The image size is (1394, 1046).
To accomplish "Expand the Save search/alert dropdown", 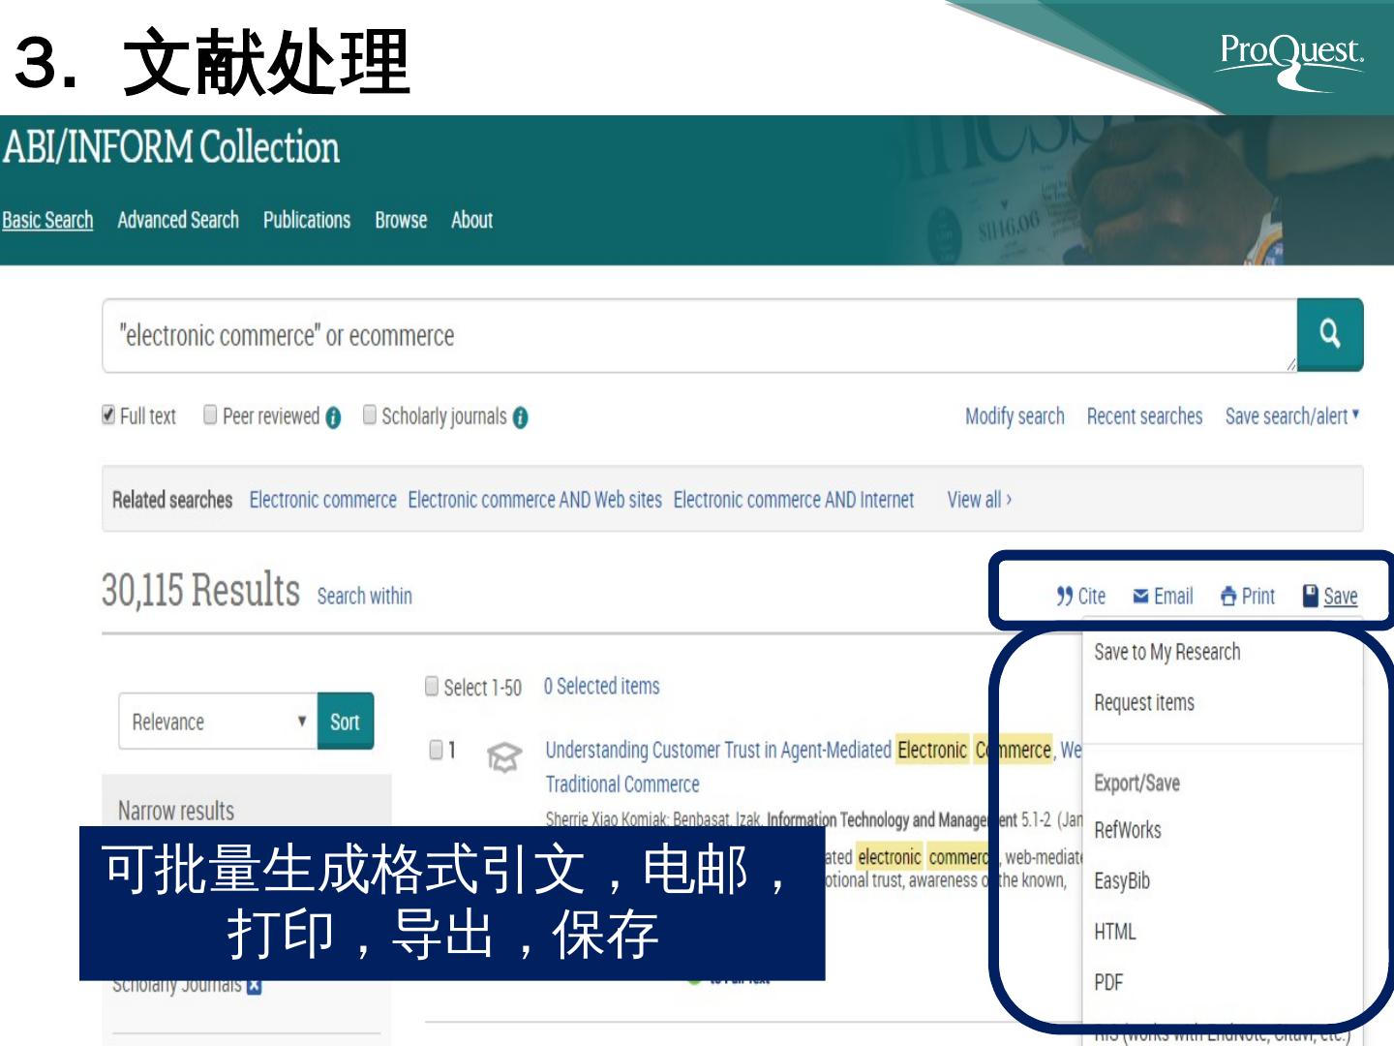I will click(x=1292, y=416).
